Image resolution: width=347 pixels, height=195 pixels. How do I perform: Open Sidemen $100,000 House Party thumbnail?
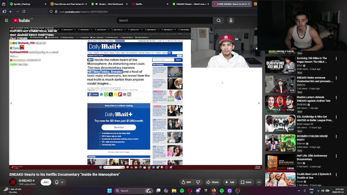pos(280,143)
